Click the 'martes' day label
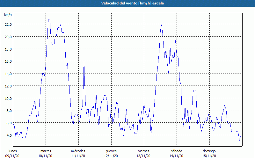255x159 pixels. [46, 151]
